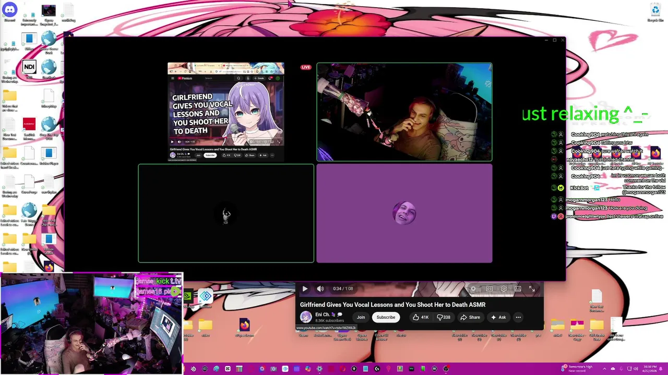Open the clock showing 10:50 PM
Screen dimensions: 668x375
[650, 369]
